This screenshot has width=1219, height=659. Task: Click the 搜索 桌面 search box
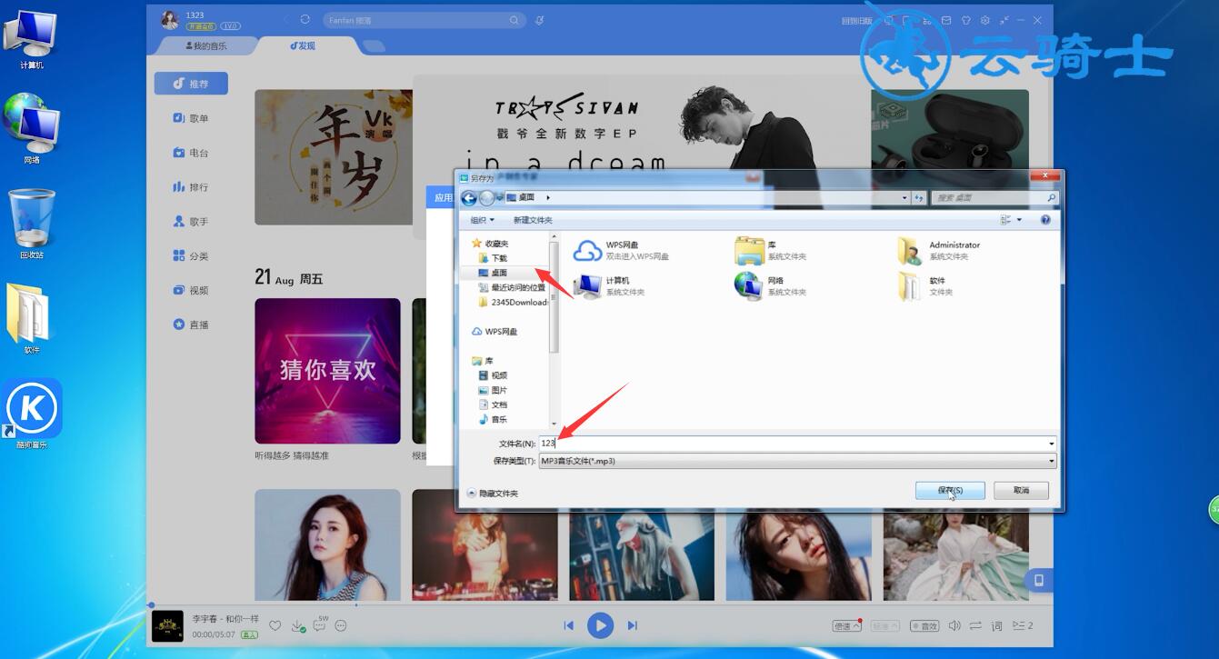[995, 197]
